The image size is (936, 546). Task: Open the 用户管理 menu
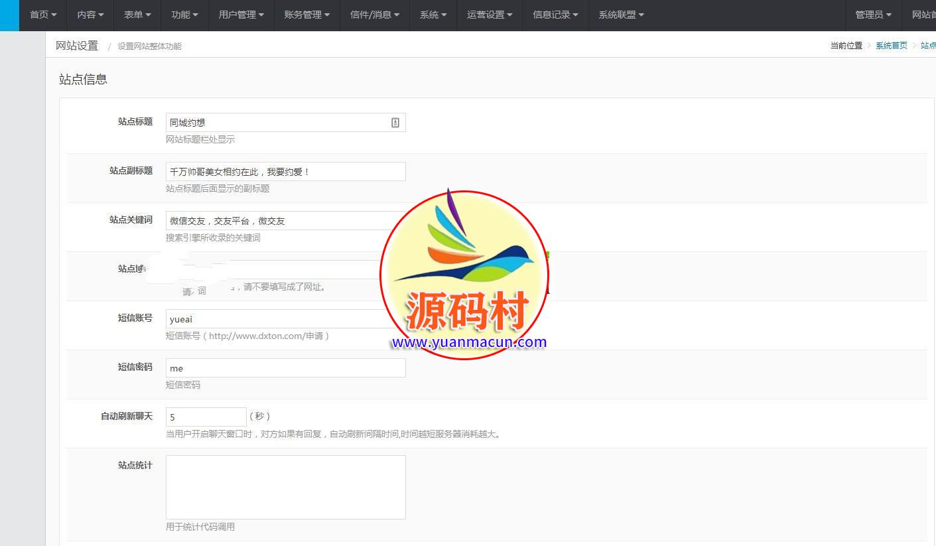(x=241, y=15)
